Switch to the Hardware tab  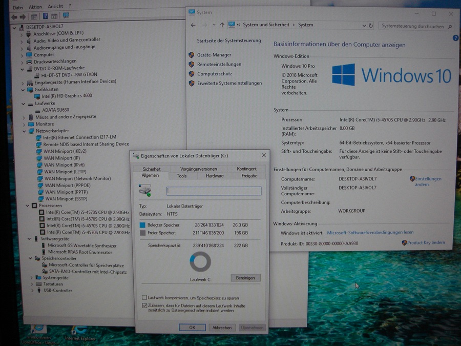click(x=215, y=176)
